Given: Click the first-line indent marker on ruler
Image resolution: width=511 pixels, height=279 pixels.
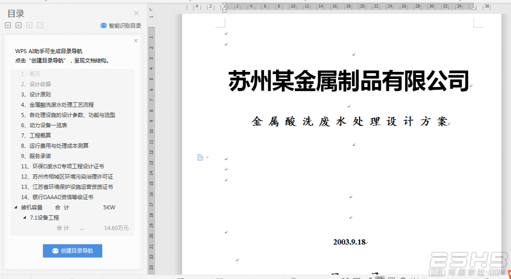Looking at the screenshot, I should [224, 5].
